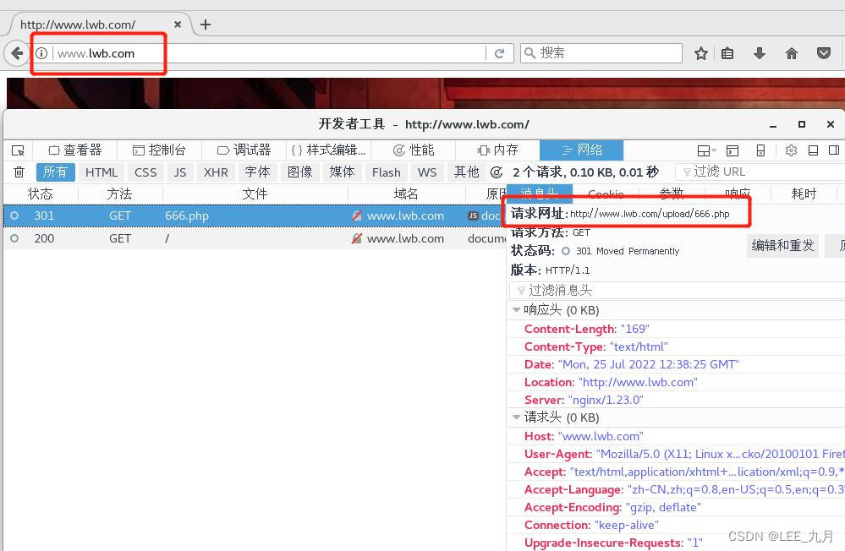Click the browser address bar www.lwb.com
845x551 pixels.
click(x=268, y=53)
